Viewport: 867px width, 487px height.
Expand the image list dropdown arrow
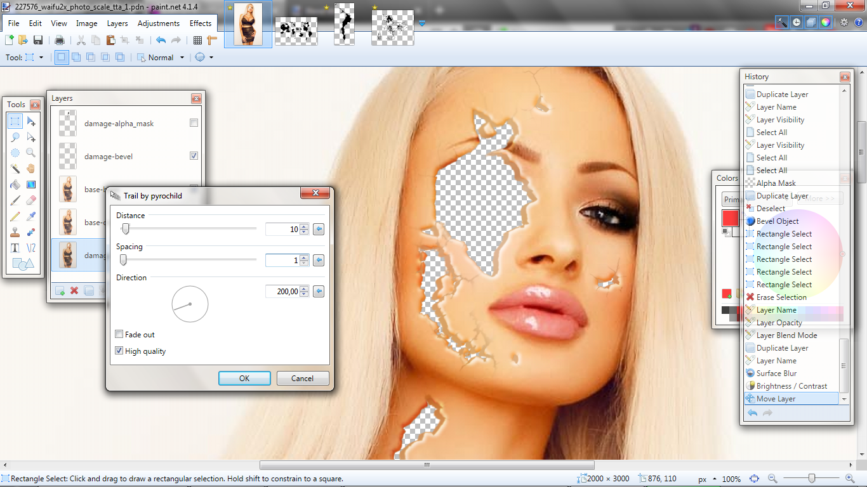pos(422,23)
